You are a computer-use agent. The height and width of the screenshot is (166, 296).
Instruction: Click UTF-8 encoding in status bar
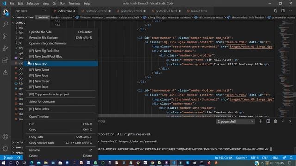pos(254,158)
